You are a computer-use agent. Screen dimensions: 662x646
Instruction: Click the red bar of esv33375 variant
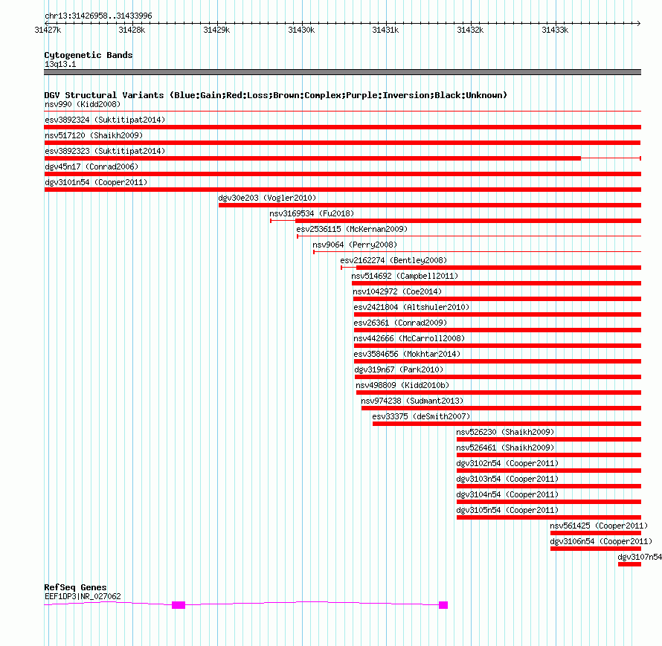507,424
